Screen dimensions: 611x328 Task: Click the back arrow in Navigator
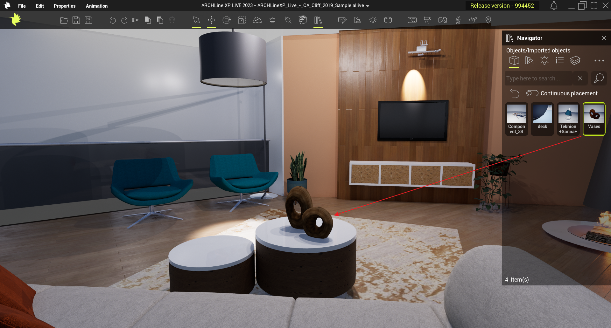(515, 93)
